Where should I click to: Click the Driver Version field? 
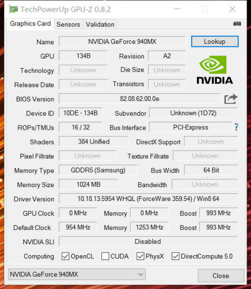point(148,199)
